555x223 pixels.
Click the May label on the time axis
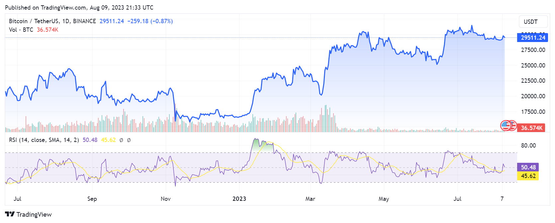tap(384, 199)
